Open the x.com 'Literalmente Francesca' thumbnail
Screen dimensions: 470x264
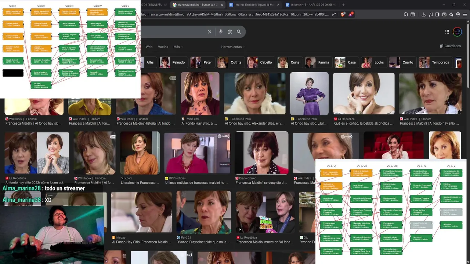(140, 153)
